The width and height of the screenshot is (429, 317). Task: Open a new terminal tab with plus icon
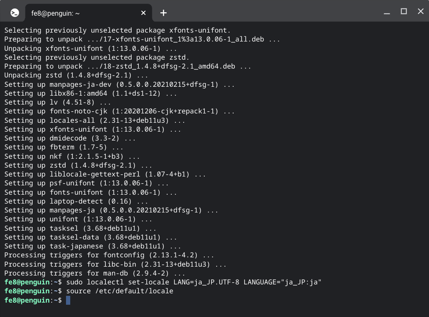pyautogui.click(x=163, y=13)
